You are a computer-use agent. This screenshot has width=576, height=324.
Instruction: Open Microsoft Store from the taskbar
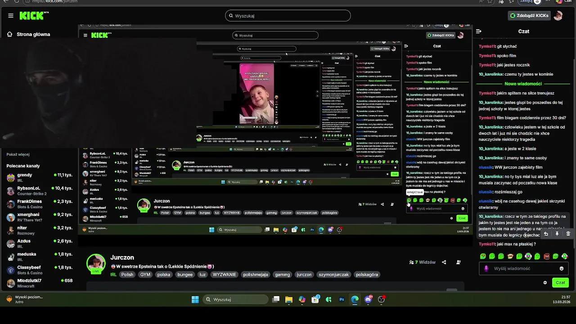(315, 299)
